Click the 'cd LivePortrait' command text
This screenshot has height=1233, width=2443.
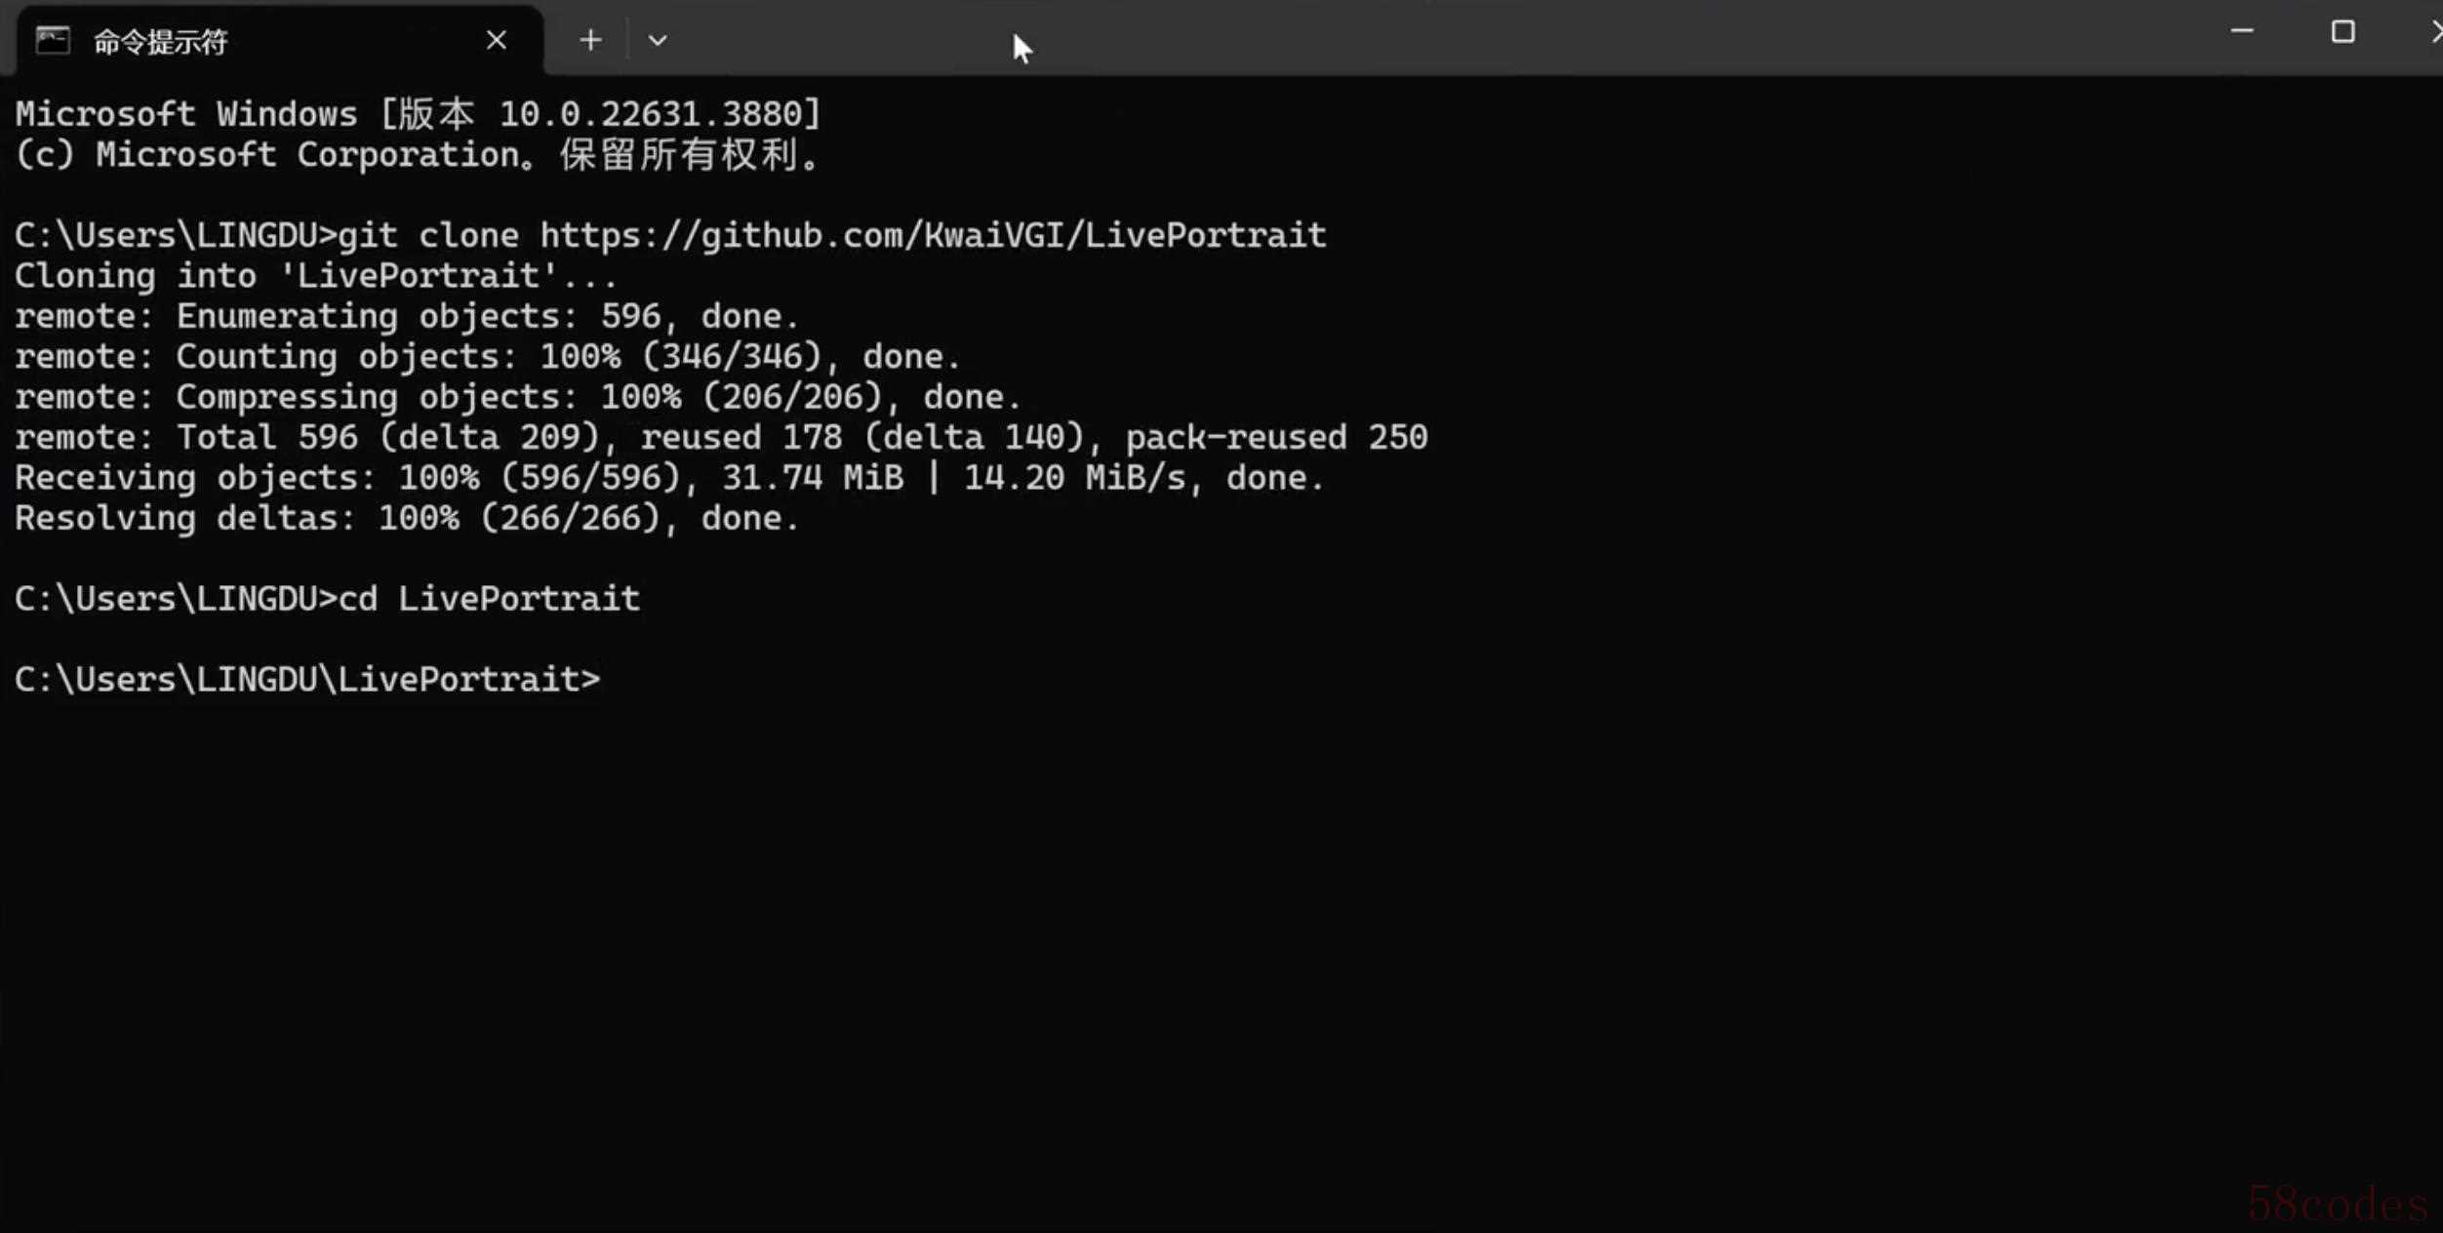point(489,598)
